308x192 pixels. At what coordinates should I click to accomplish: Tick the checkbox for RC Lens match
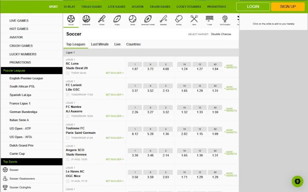pos(68,73)
